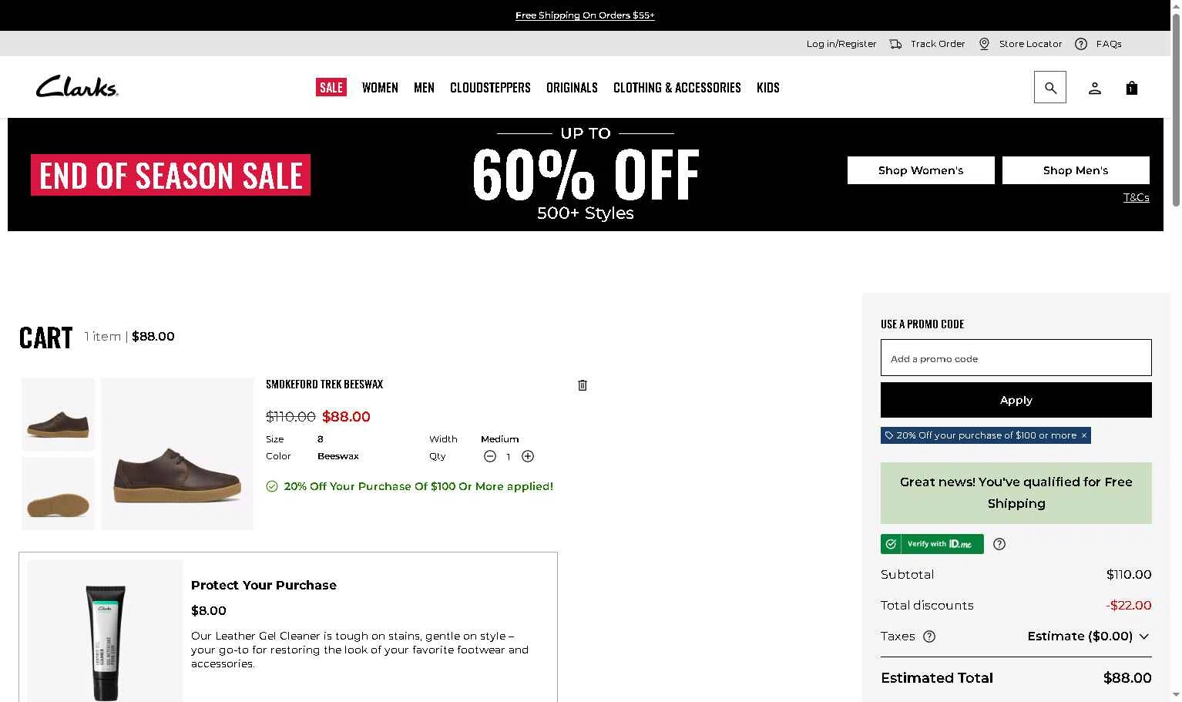The width and height of the screenshot is (1182, 702).
Task: Open the Clothing & Accessories menu
Action: [677, 88]
